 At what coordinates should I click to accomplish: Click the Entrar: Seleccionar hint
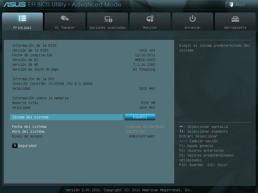[198, 136]
